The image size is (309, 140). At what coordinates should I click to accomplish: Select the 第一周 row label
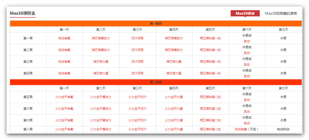[x=28, y=38]
